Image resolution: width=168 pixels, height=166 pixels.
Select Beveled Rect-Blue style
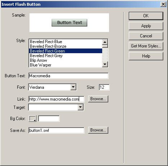click(65, 42)
